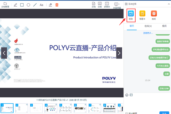Screen dimensions: 171x114
Task: Select slide thumbnail 6
Action: pos(80,108)
